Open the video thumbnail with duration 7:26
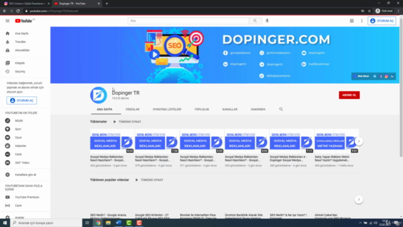The image size is (403, 227). tap(157, 141)
